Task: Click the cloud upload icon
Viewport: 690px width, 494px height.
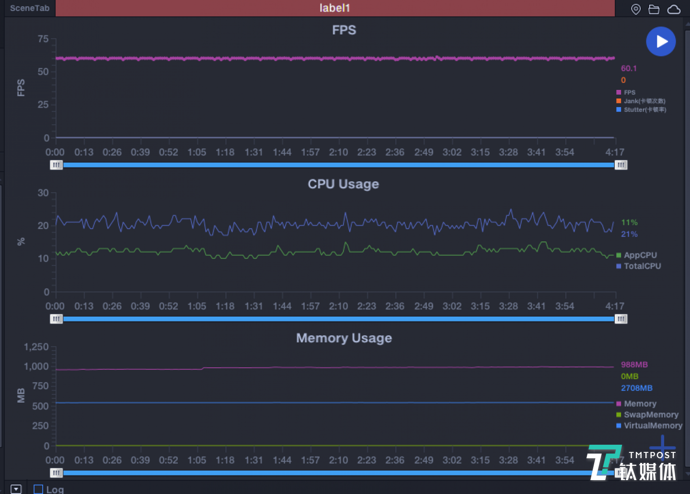Action: click(674, 9)
